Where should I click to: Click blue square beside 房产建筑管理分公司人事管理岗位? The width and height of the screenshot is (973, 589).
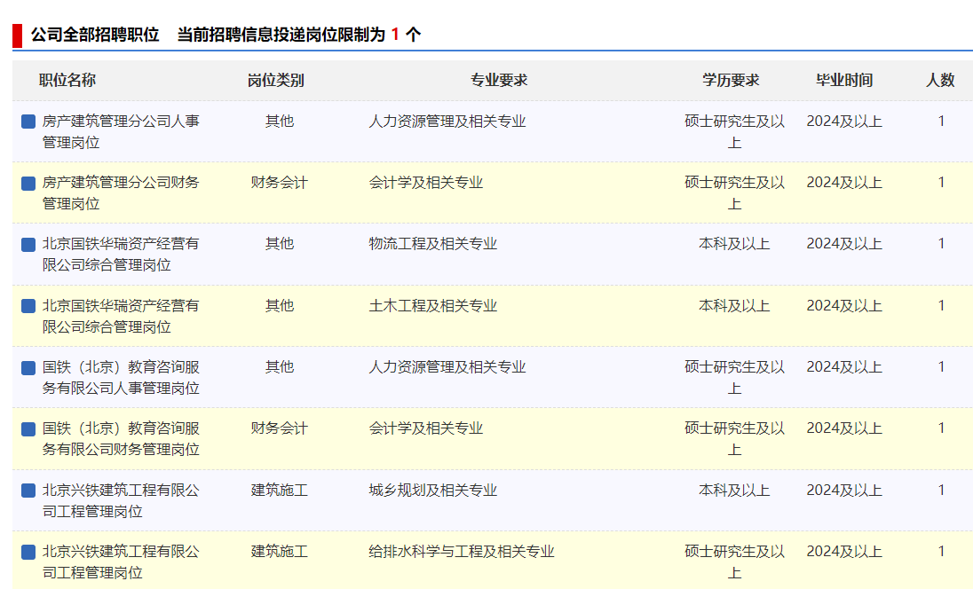[x=28, y=122]
